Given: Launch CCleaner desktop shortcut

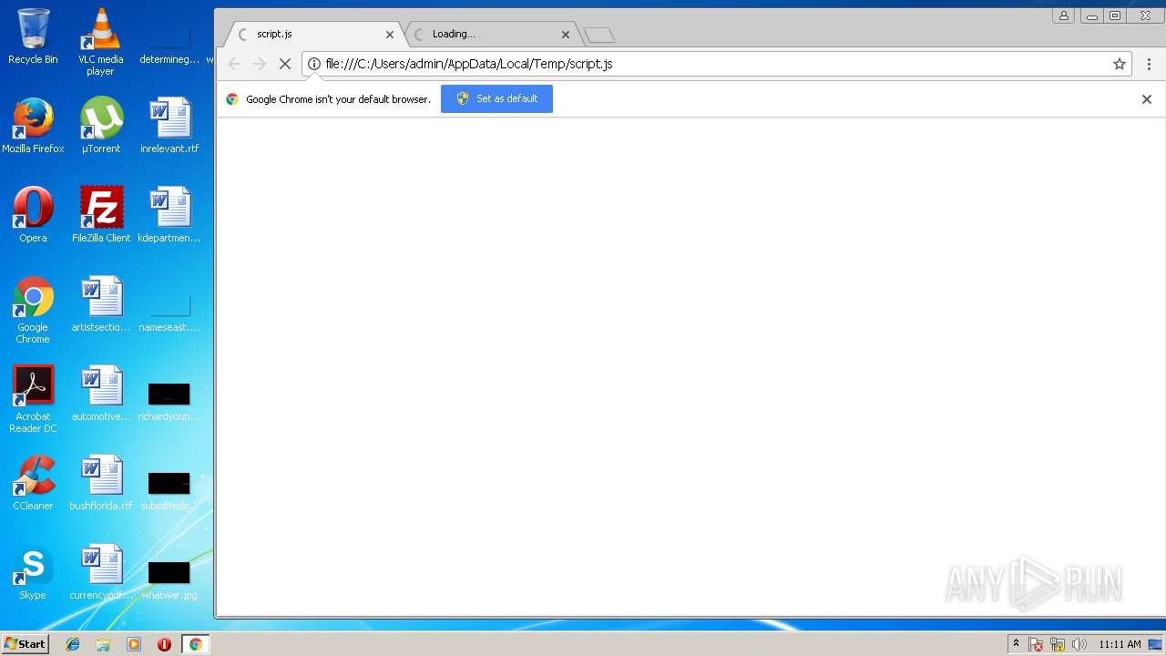Looking at the screenshot, I should point(33,483).
